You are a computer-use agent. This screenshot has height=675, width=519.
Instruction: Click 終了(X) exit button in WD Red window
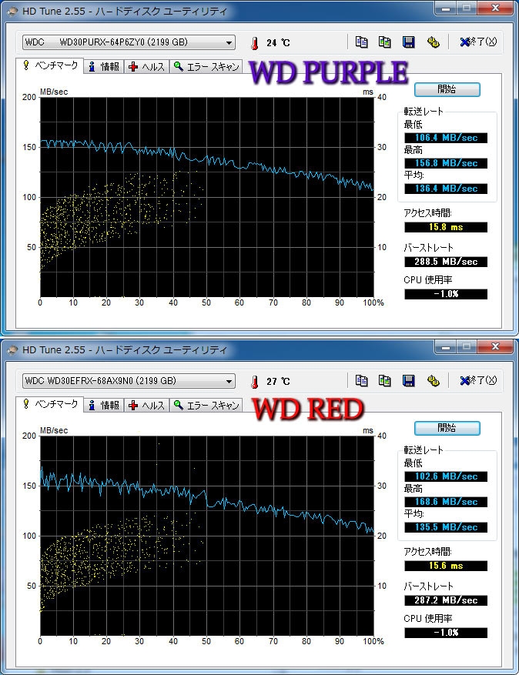(478, 380)
